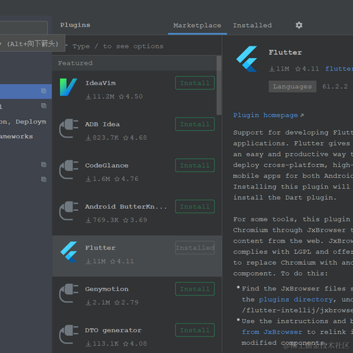Select the DTO generator plugin name
This screenshot has height=353, width=353.
point(113,330)
